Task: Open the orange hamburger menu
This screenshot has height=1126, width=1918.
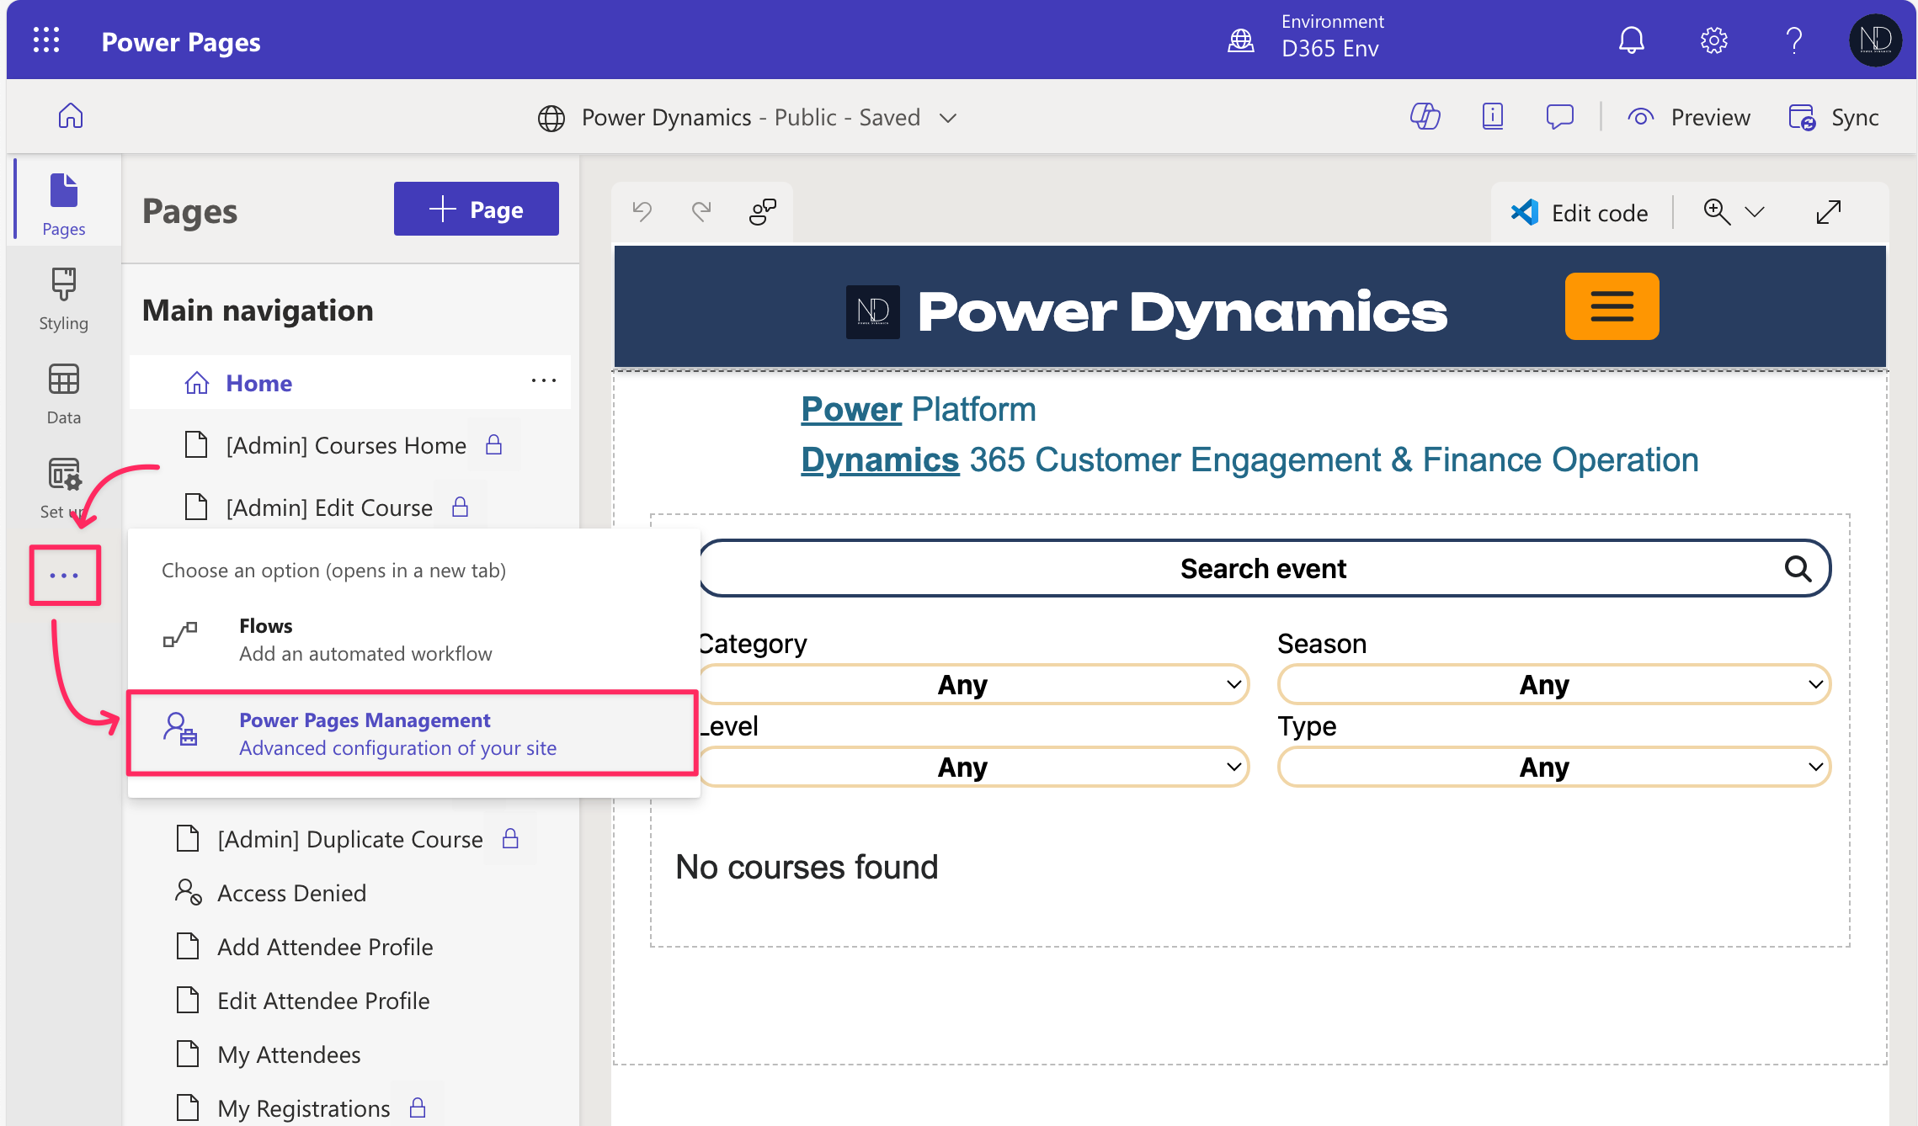Action: [1612, 306]
